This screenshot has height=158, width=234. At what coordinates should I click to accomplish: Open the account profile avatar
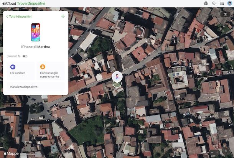tap(229, 3)
